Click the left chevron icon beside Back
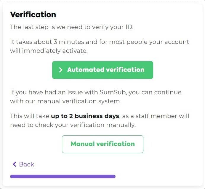The height and width of the screenshot is (189, 205). (x=14, y=164)
